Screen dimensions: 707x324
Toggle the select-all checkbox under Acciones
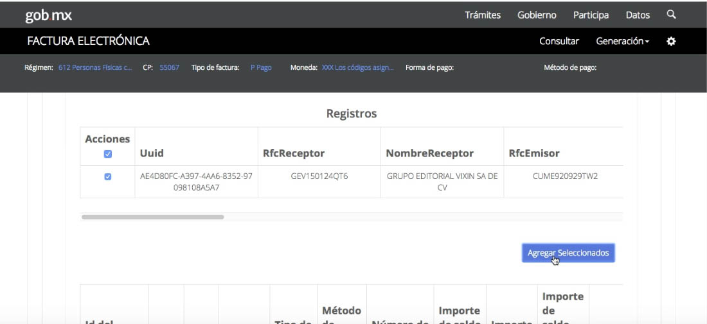[x=107, y=154]
